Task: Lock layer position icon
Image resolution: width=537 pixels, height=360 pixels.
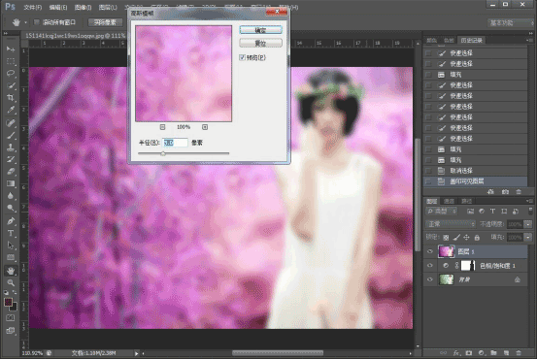Action: coord(466,237)
